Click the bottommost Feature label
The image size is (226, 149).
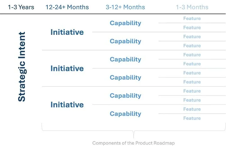pos(192,118)
